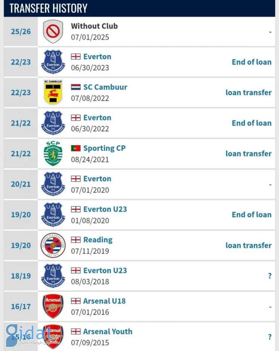Click the Arsenal U18 crest
This screenshot has width=279, height=351.
tap(53, 306)
